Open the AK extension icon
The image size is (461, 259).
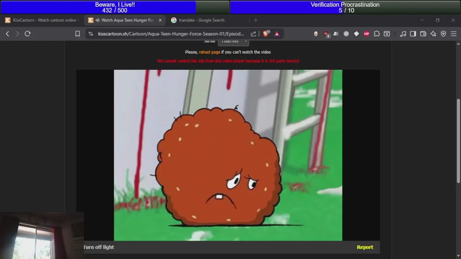(x=336, y=33)
